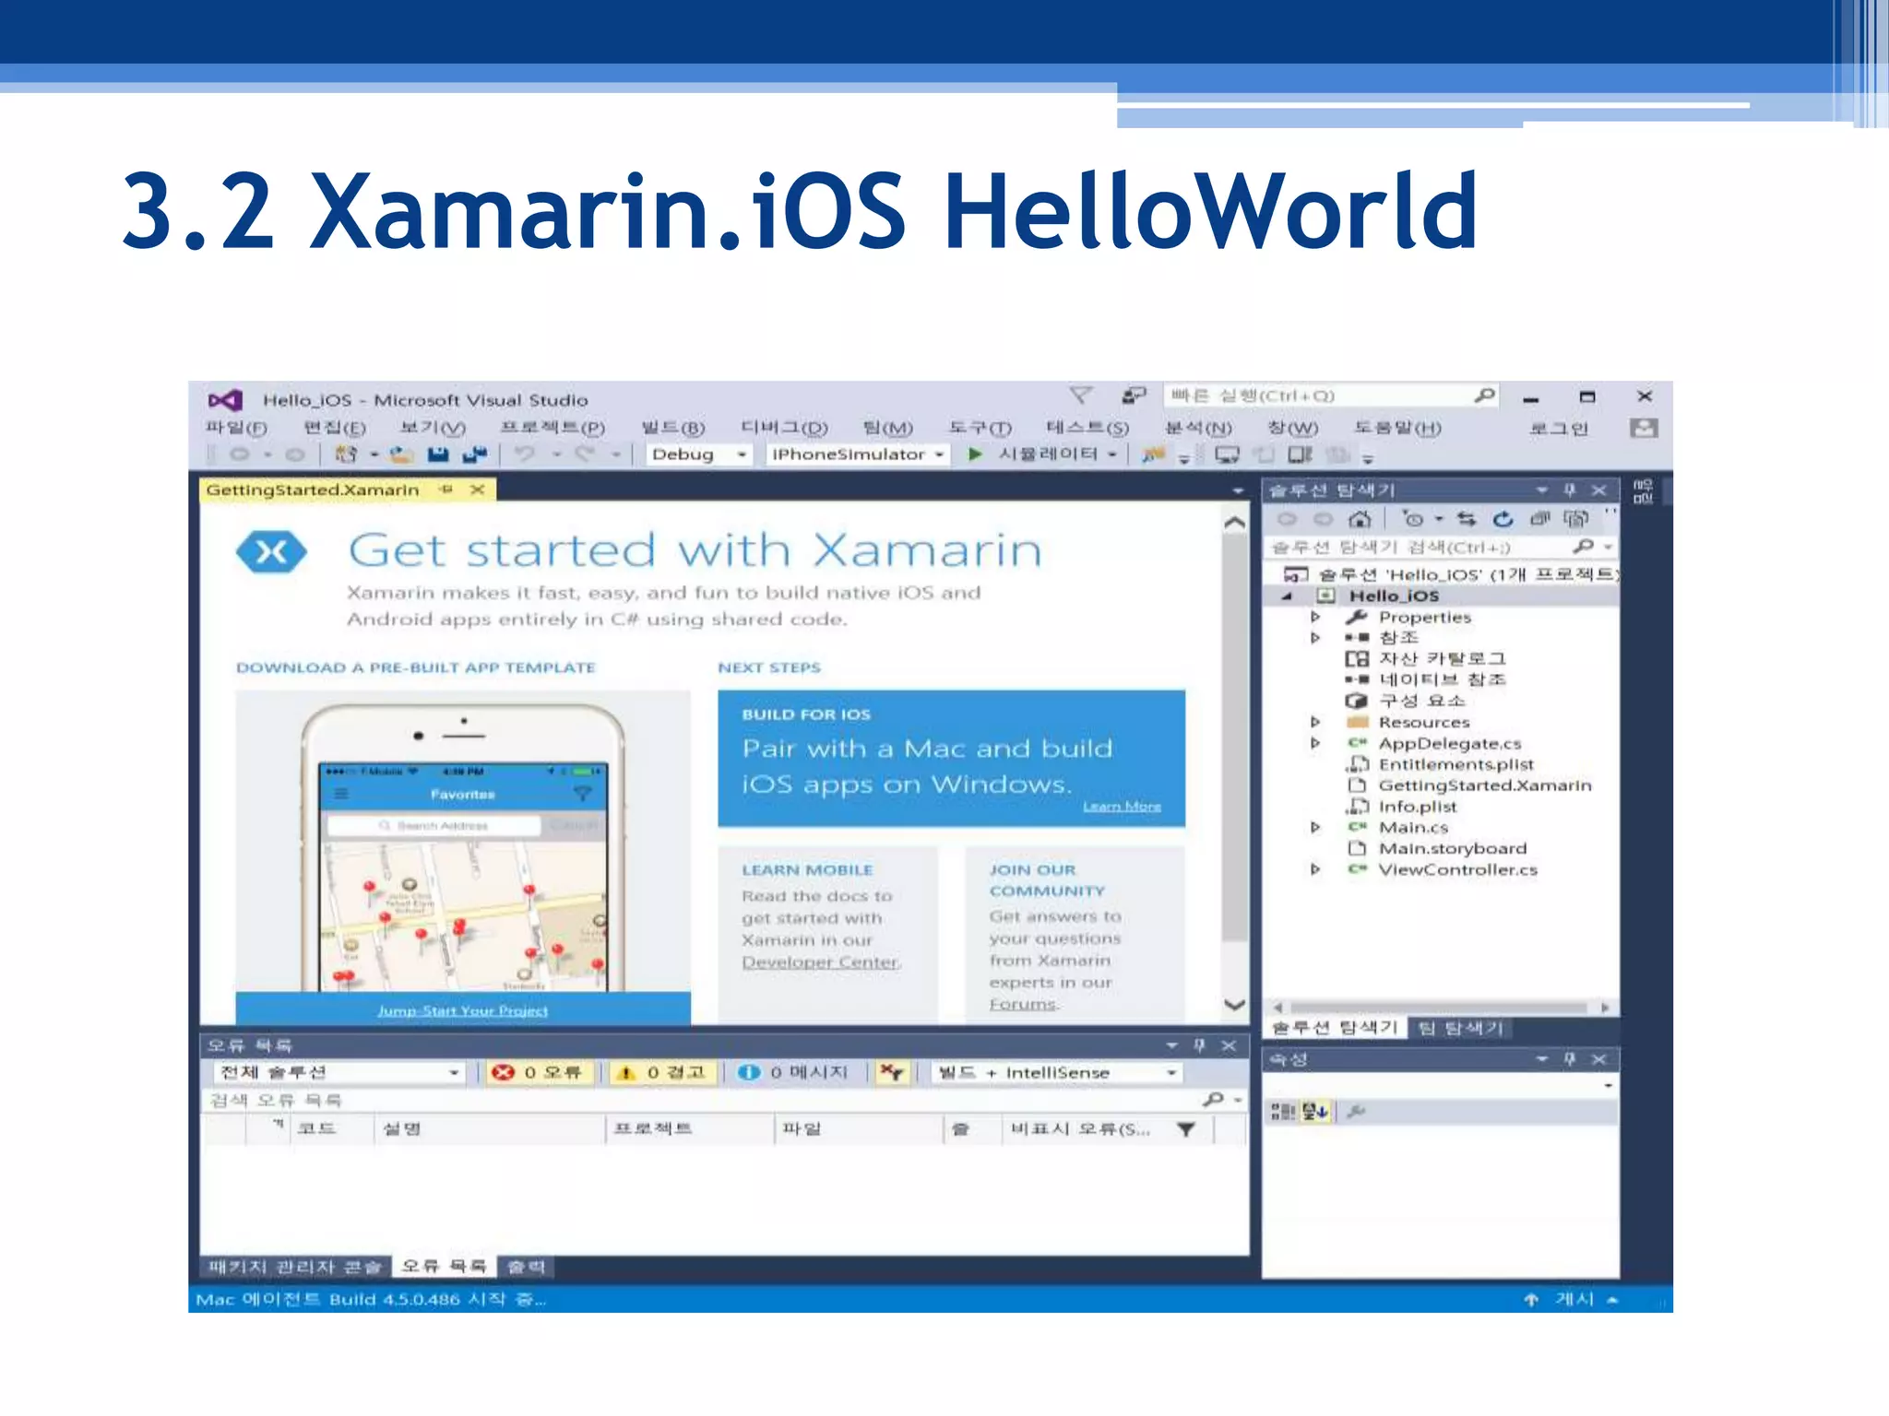Click the Sync with Active Document icon
The height and width of the screenshot is (1416, 1889).
(x=1467, y=519)
